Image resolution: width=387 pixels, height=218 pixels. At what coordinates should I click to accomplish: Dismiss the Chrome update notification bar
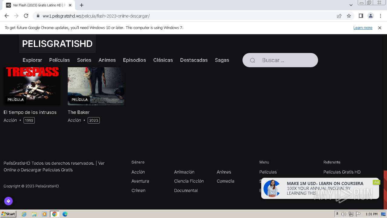pyautogui.click(x=380, y=28)
